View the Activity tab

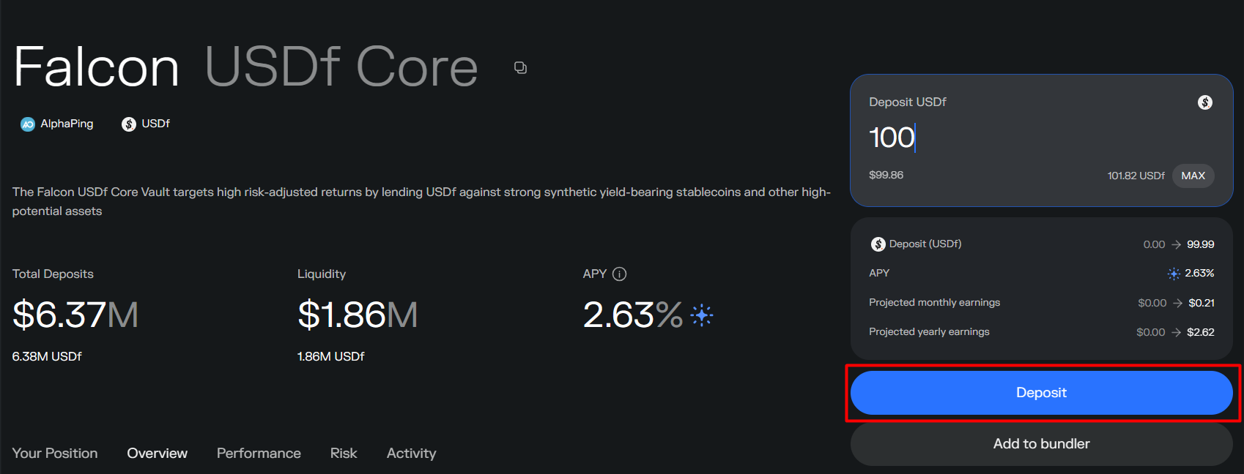[x=411, y=454]
